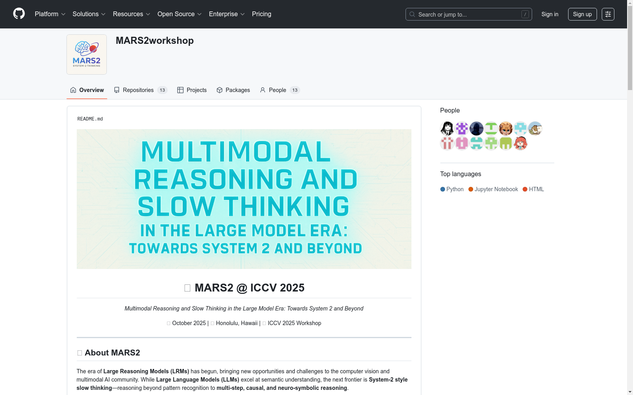The image size is (633, 395).
Task: Click the page's vertical scrollbar thumb
Action: tap(630, 48)
